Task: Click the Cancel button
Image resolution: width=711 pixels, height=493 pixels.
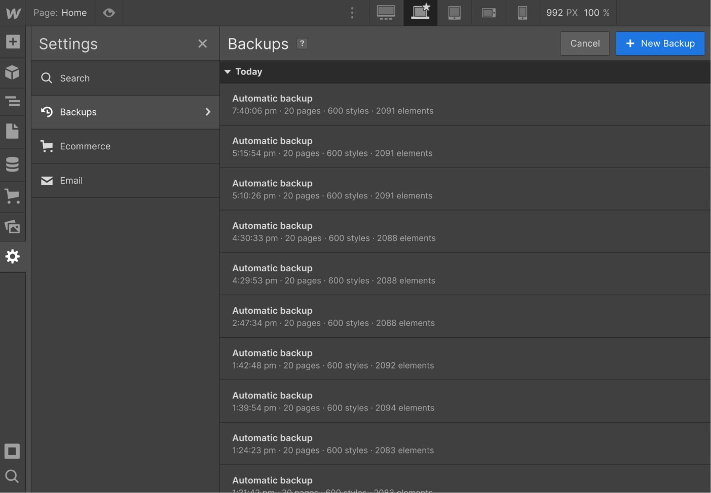Action: pyautogui.click(x=584, y=44)
